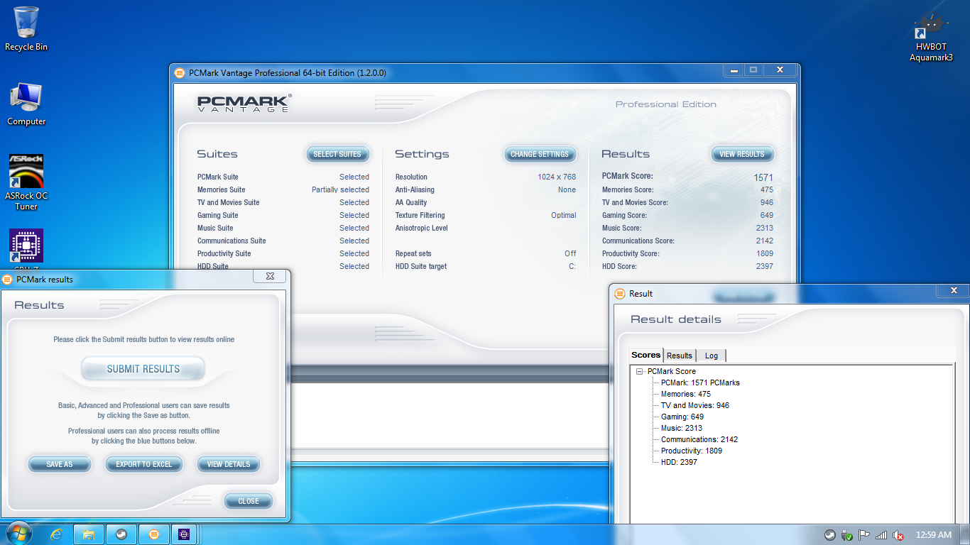
Task: Click the 'TV and Movies Suite' label
Action: tap(229, 202)
